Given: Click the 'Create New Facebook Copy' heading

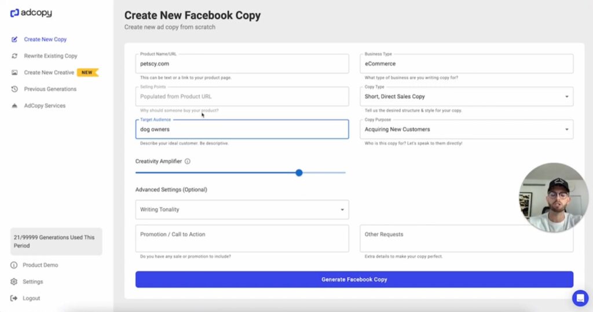Looking at the screenshot, I should coord(192,16).
